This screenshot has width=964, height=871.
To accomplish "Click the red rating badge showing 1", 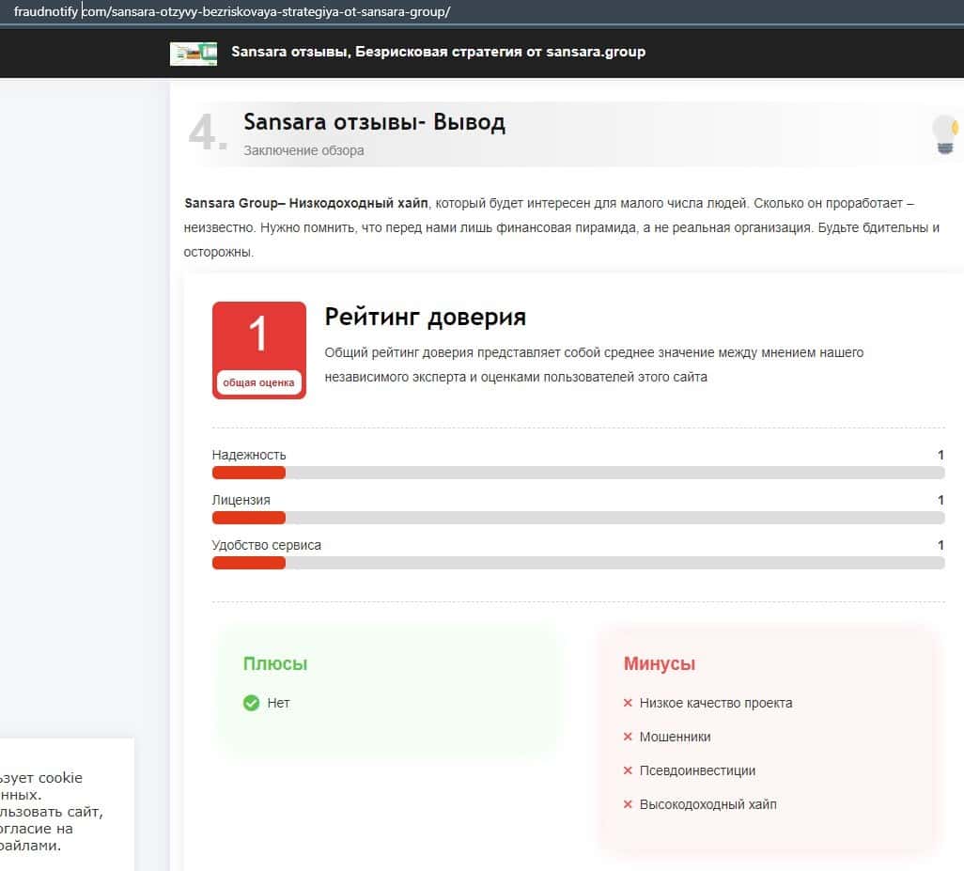I will pos(258,350).
